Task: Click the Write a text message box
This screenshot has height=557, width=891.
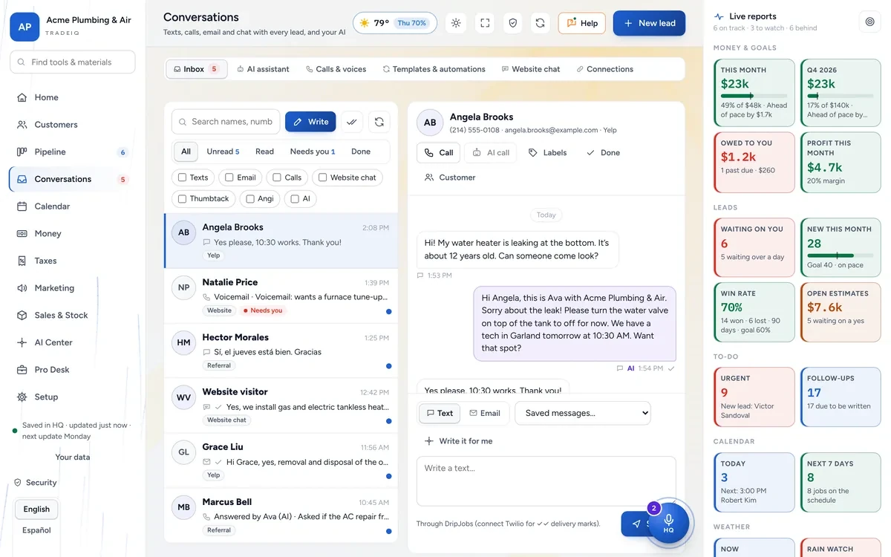Action: pos(546,481)
